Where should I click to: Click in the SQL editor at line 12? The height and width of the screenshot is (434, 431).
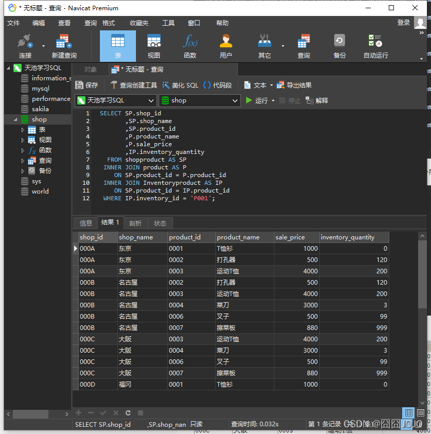[159, 198]
